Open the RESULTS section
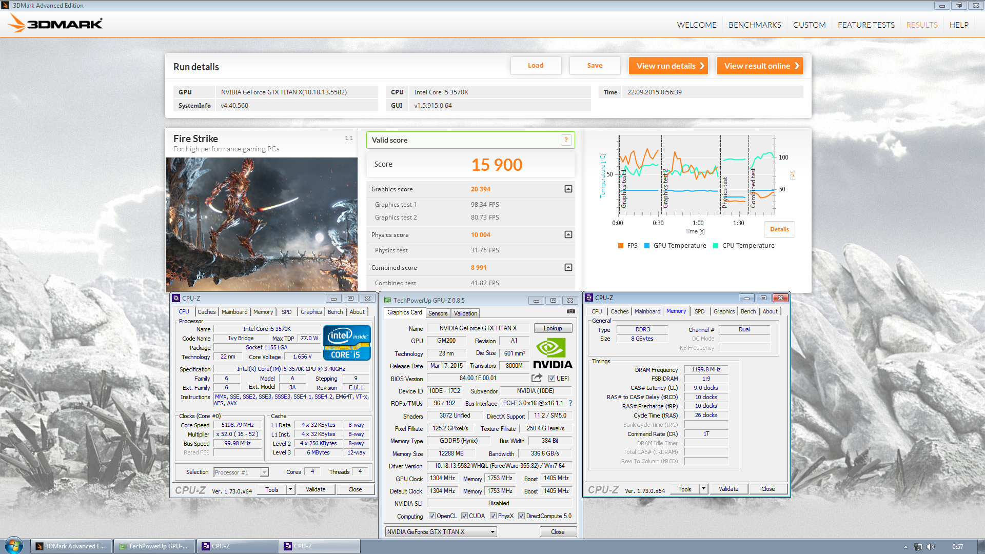 [921, 25]
